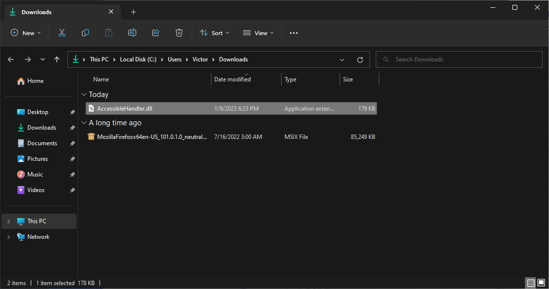Select This PC in navigation pane
The image size is (549, 289).
tap(39, 221)
